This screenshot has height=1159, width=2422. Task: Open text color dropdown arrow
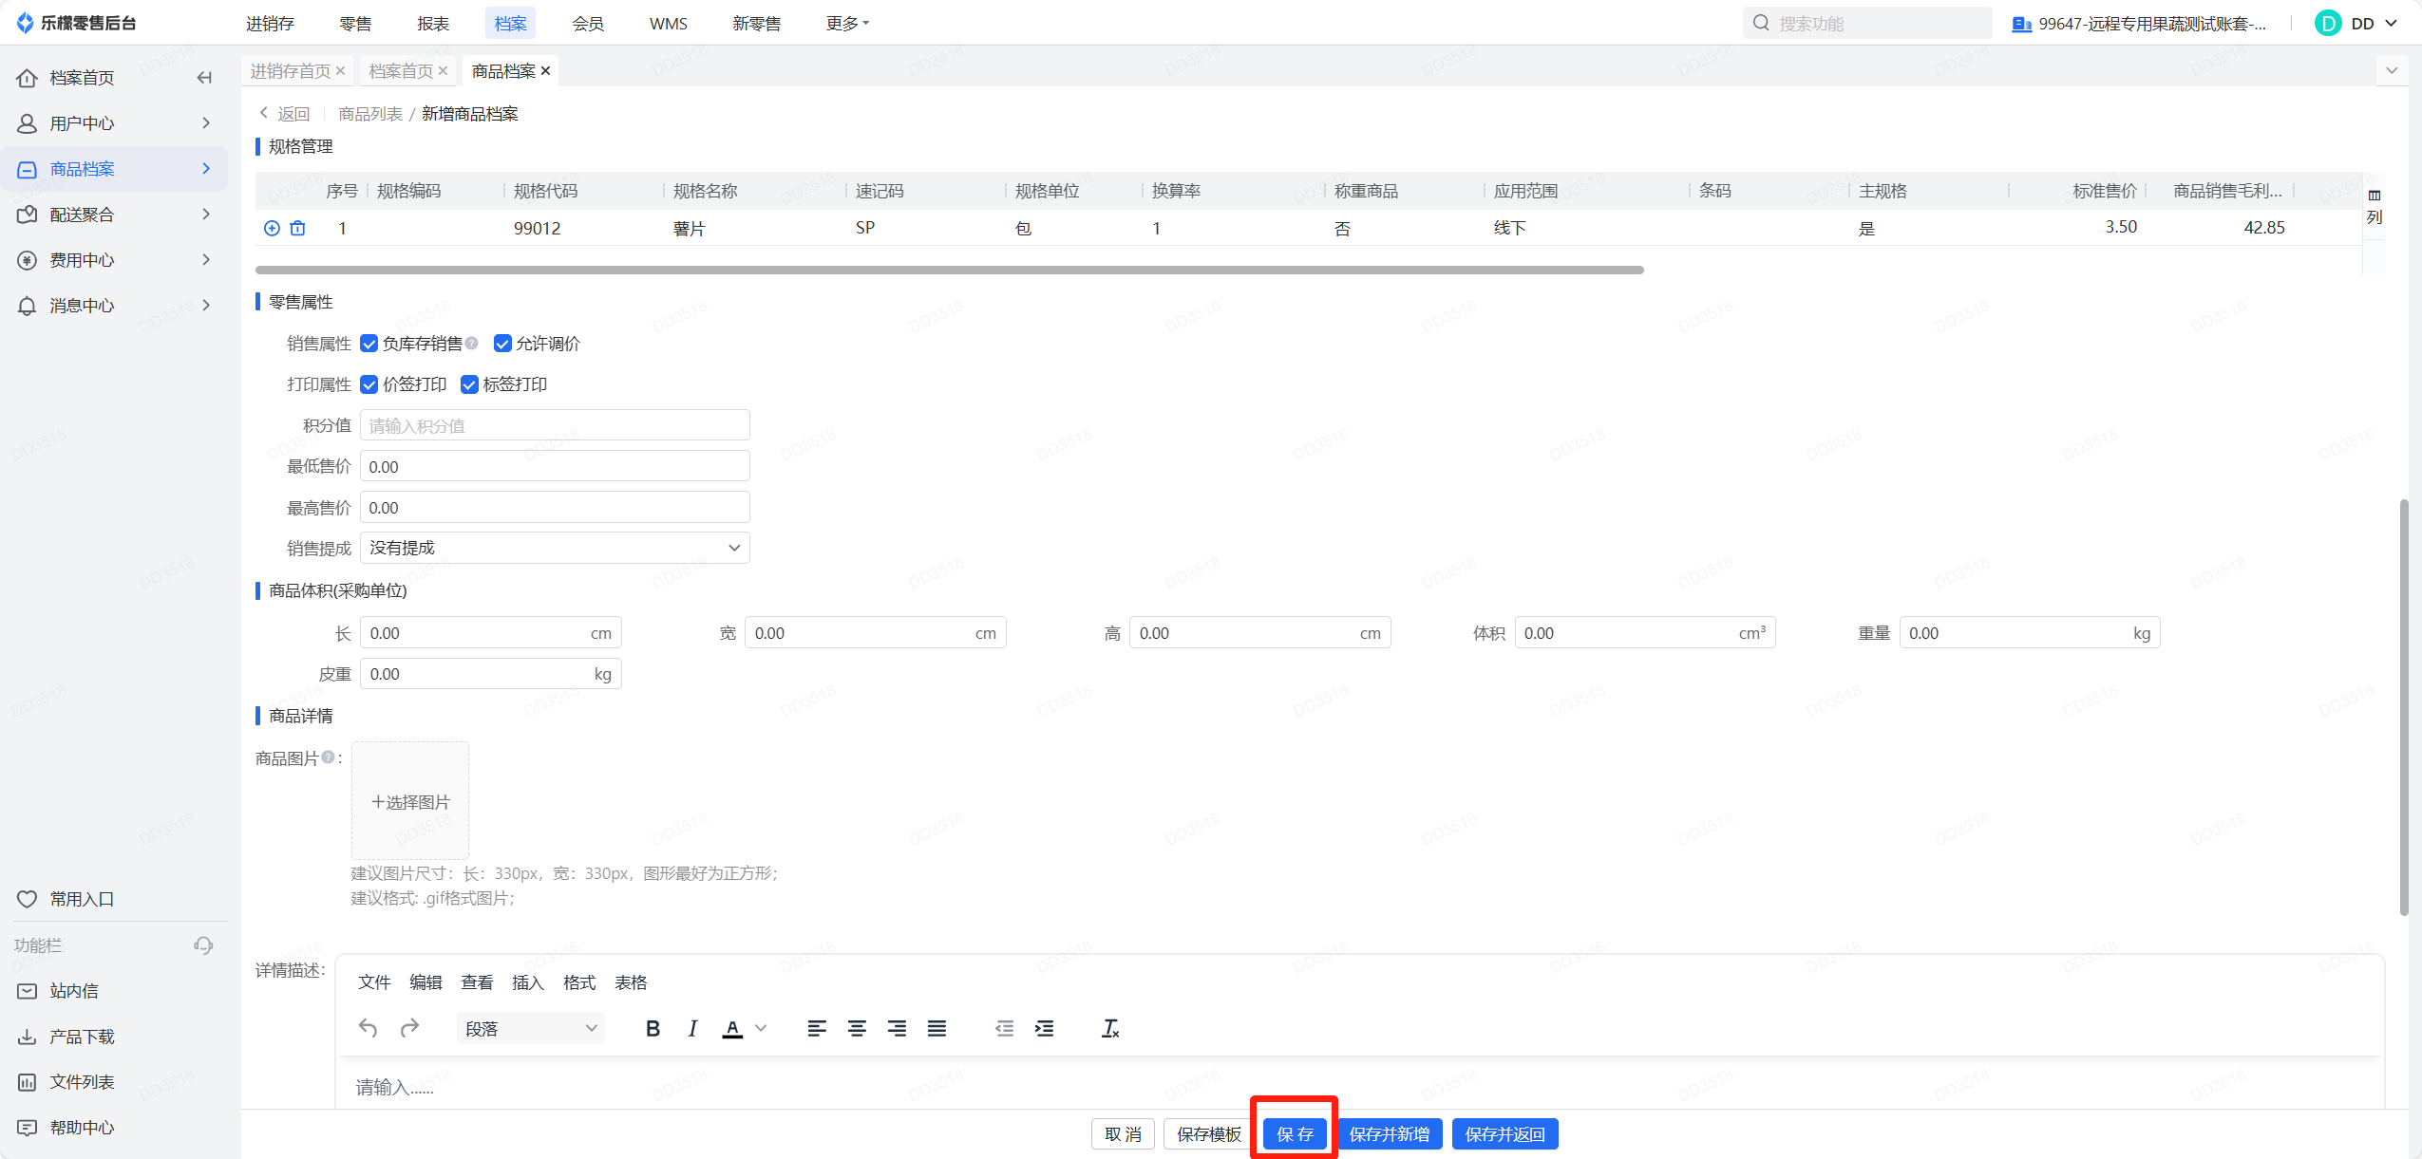coord(761,1028)
